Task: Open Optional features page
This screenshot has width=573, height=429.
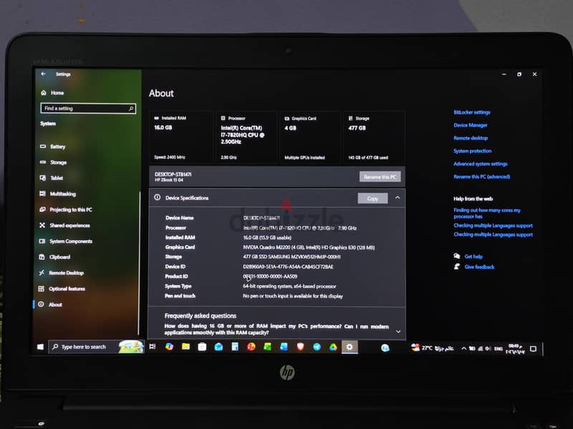Action: point(62,289)
